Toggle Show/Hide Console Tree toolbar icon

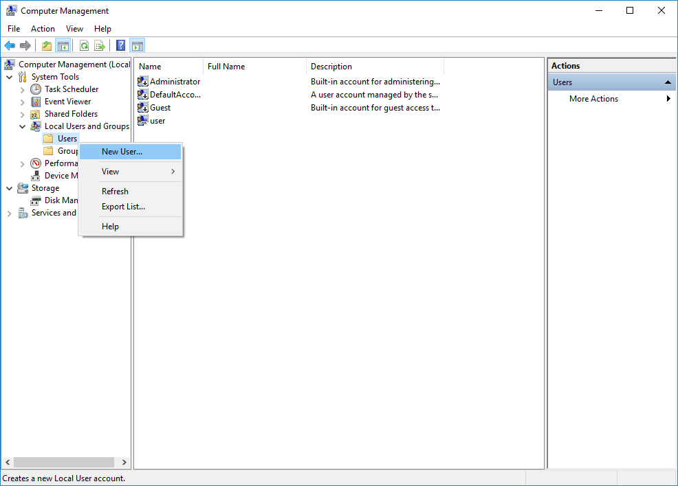(63, 45)
